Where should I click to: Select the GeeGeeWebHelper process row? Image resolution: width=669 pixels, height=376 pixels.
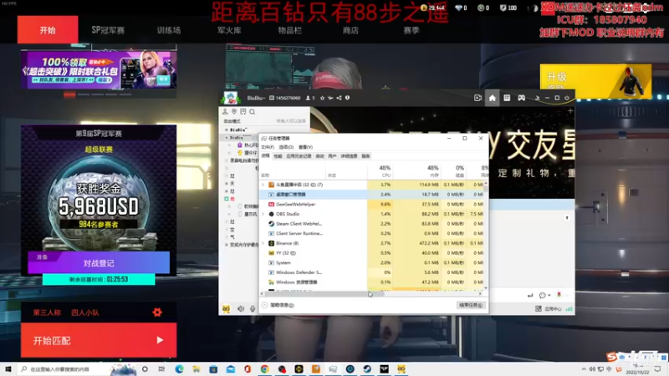pyautogui.click(x=371, y=204)
